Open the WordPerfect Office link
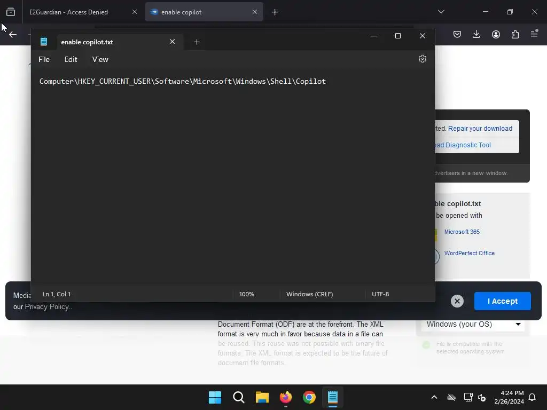 tap(469, 253)
